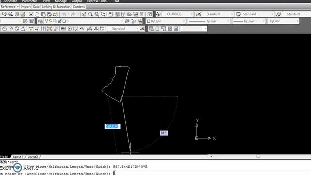
Task: Open the ByLayer linetype dropdown
Action: pos(228,21)
